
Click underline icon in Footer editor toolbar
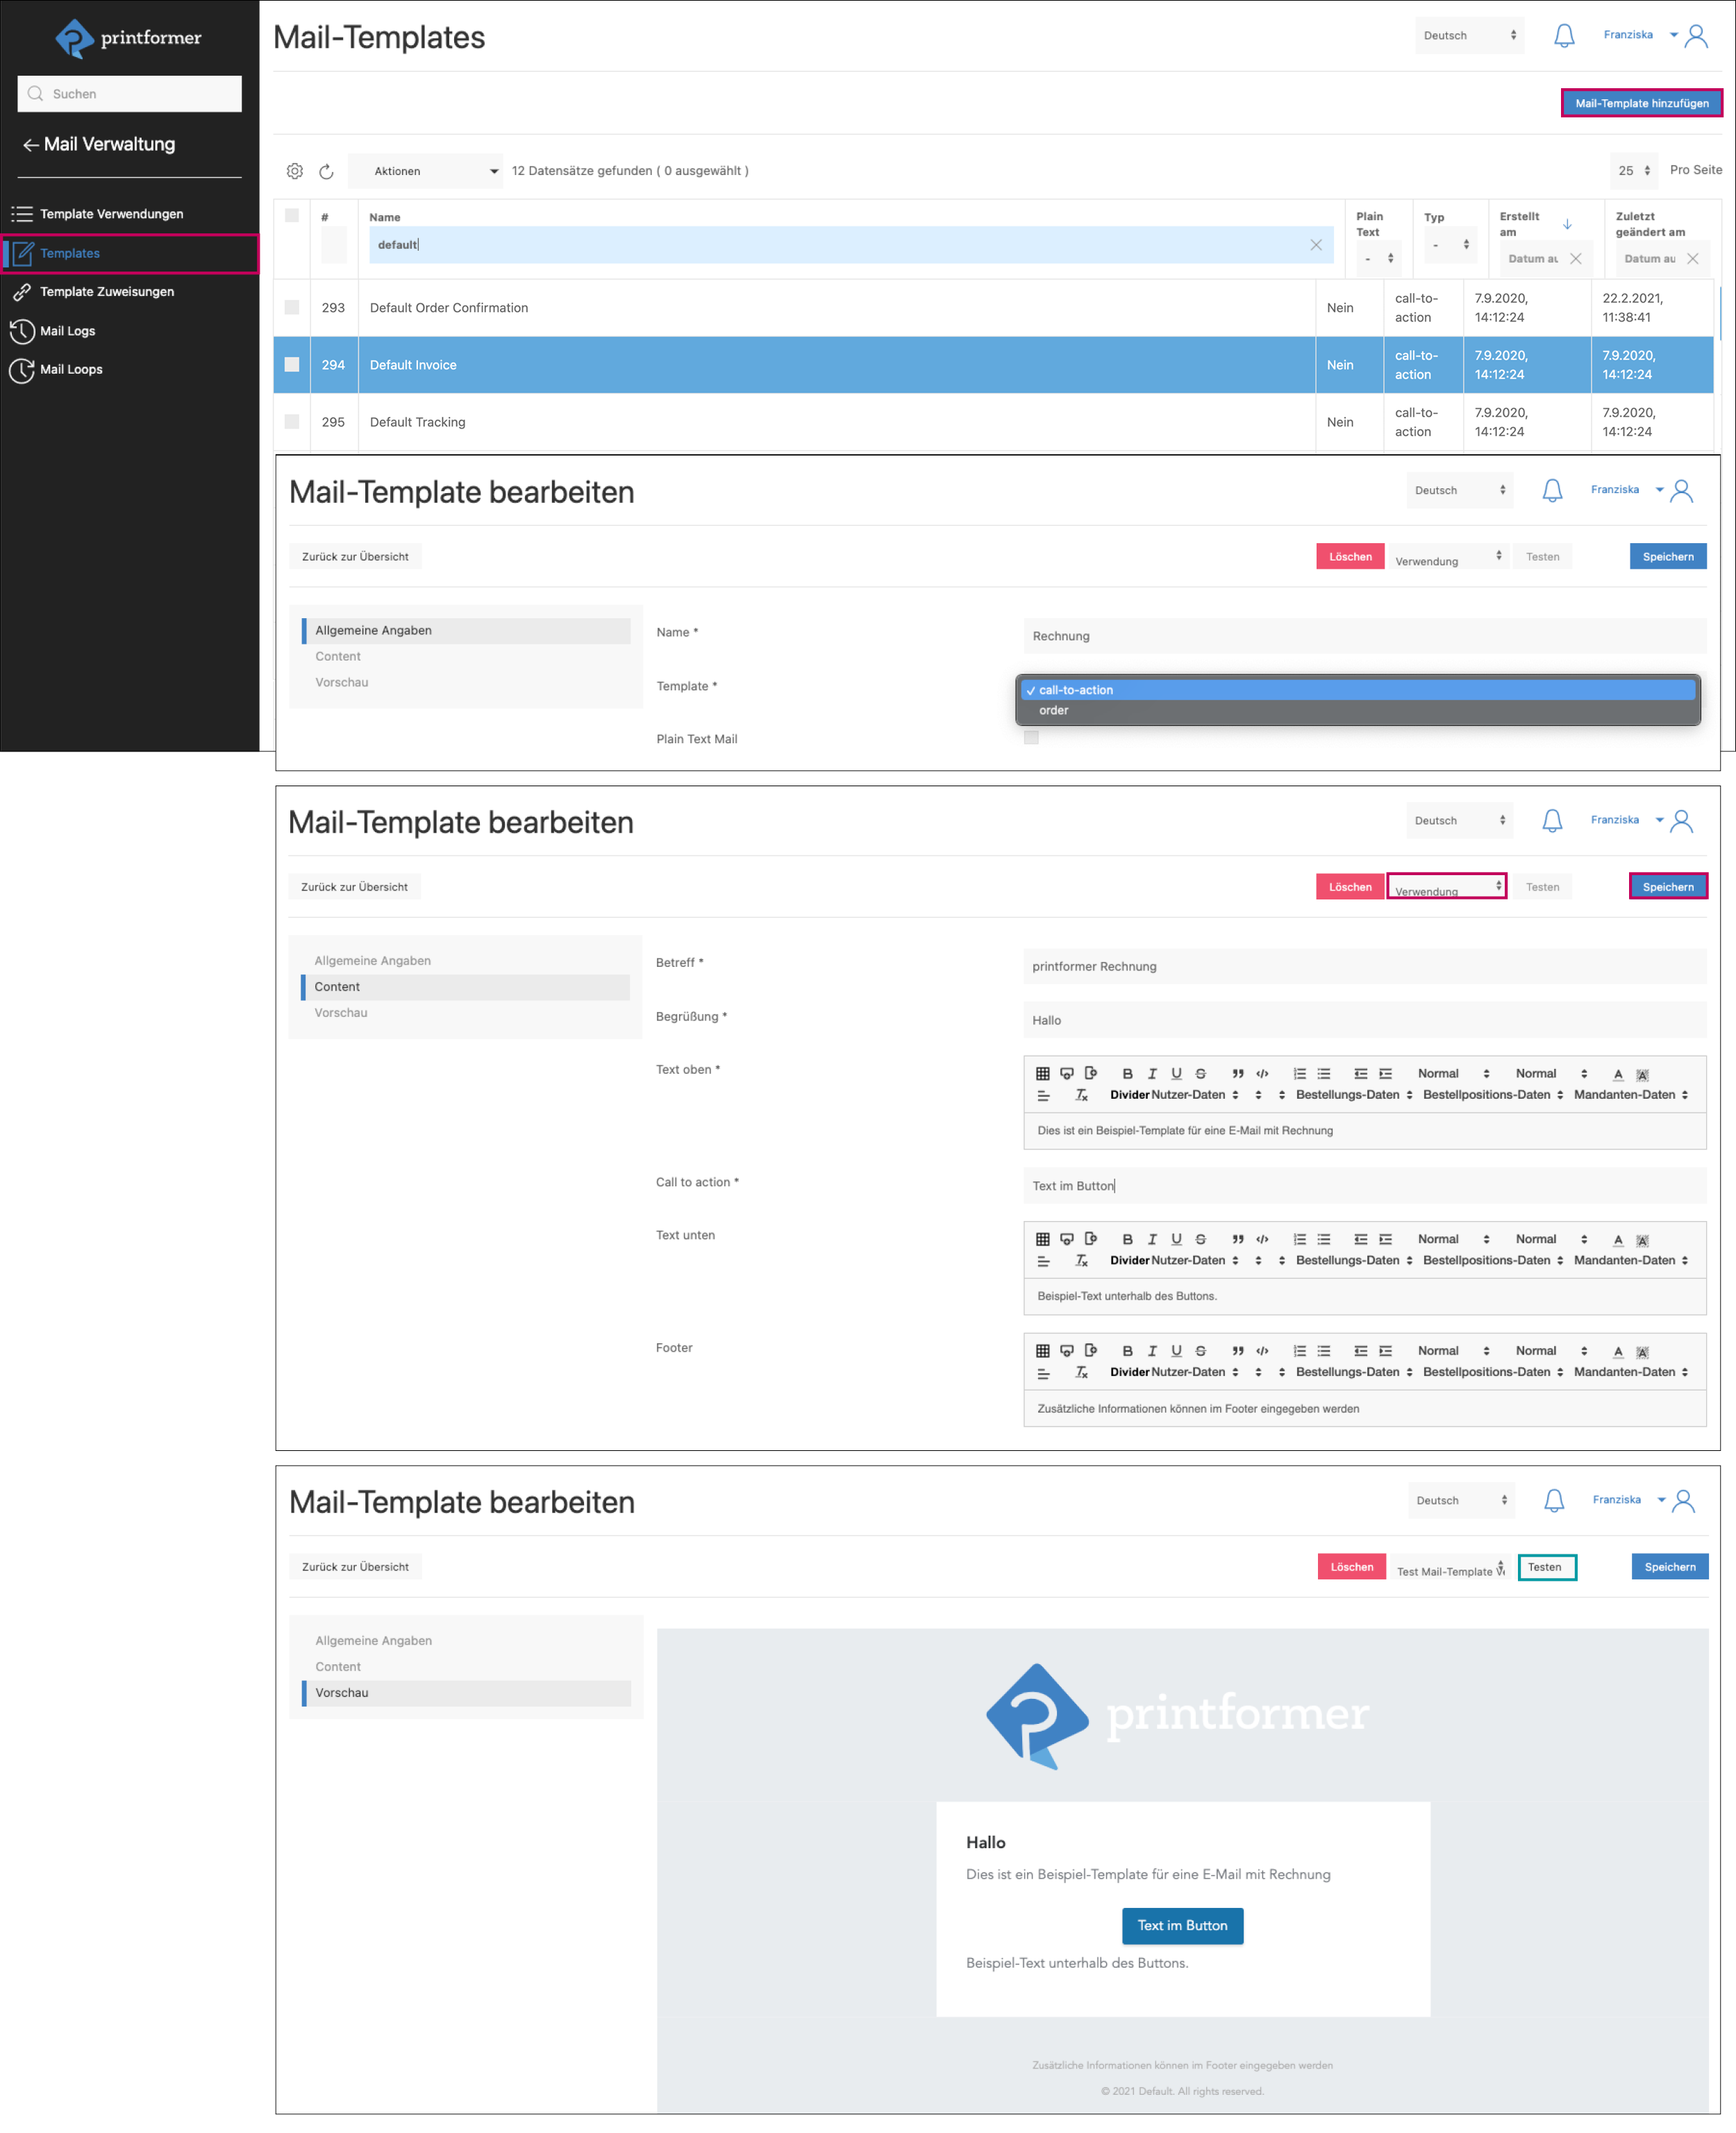(x=1176, y=1350)
